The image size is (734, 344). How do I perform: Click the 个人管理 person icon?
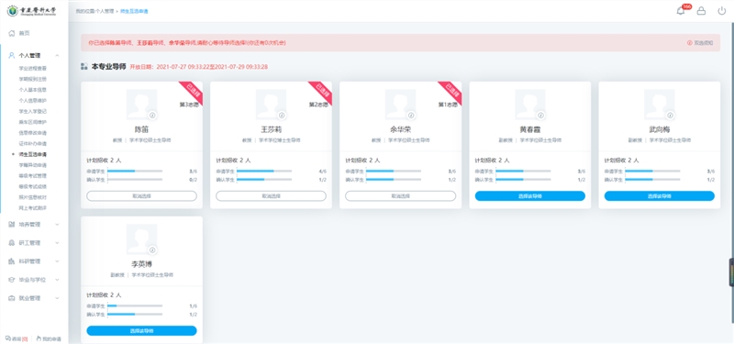[x=12, y=55]
